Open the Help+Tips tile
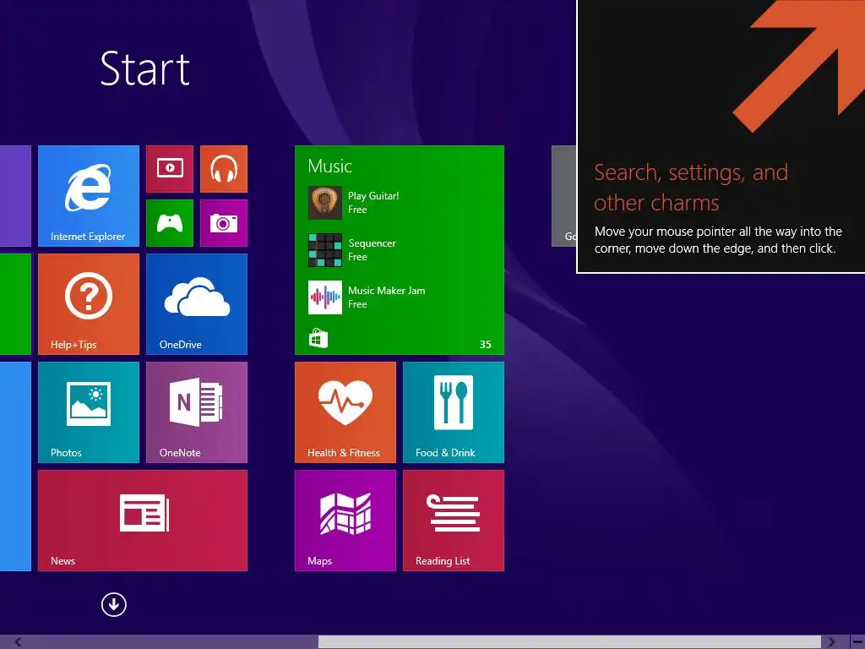Image resolution: width=865 pixels, height=649 pixels. (88, 304)
